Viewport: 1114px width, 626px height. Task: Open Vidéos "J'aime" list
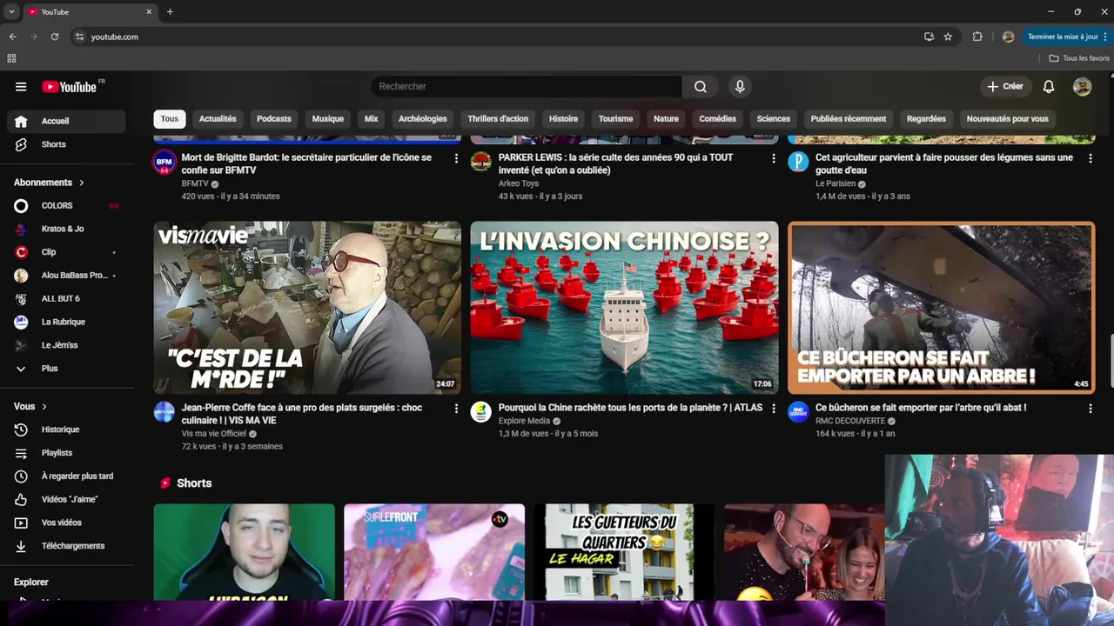[x=66, y=499]
